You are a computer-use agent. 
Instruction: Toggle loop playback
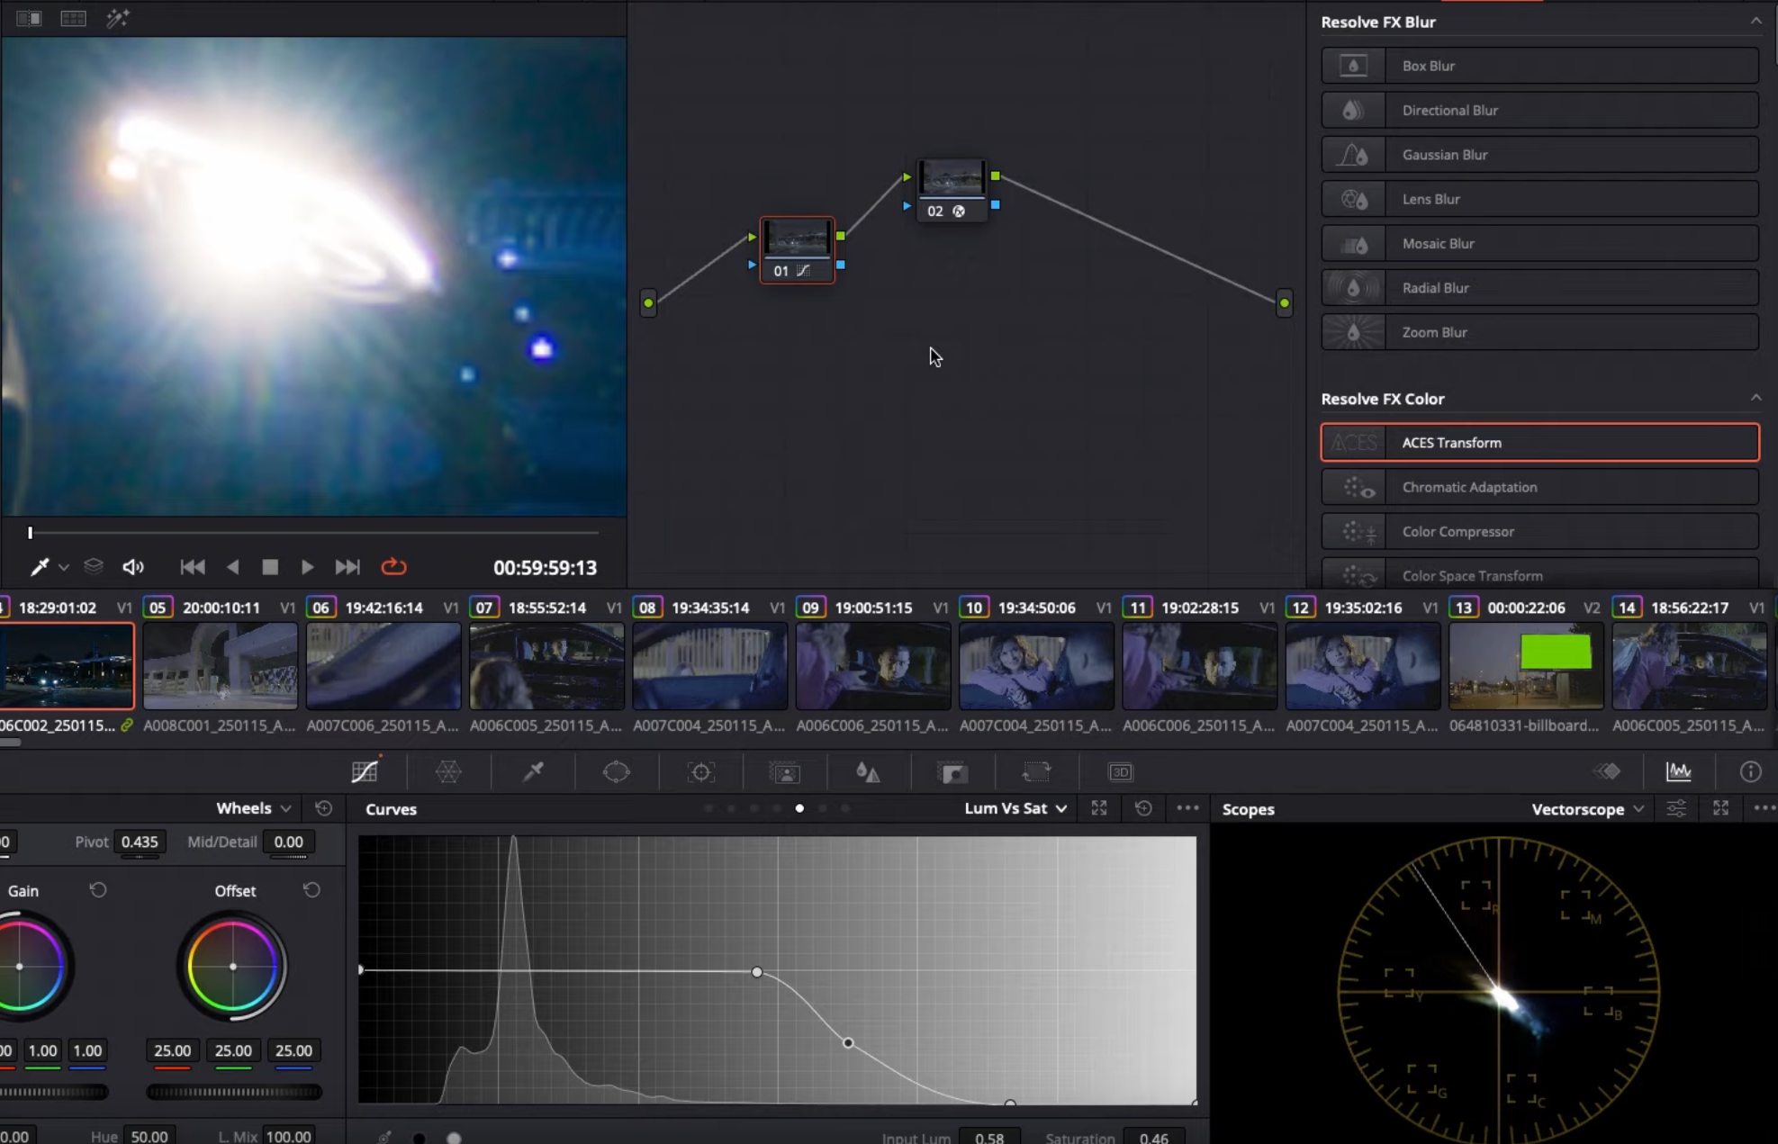click(393, 567)
